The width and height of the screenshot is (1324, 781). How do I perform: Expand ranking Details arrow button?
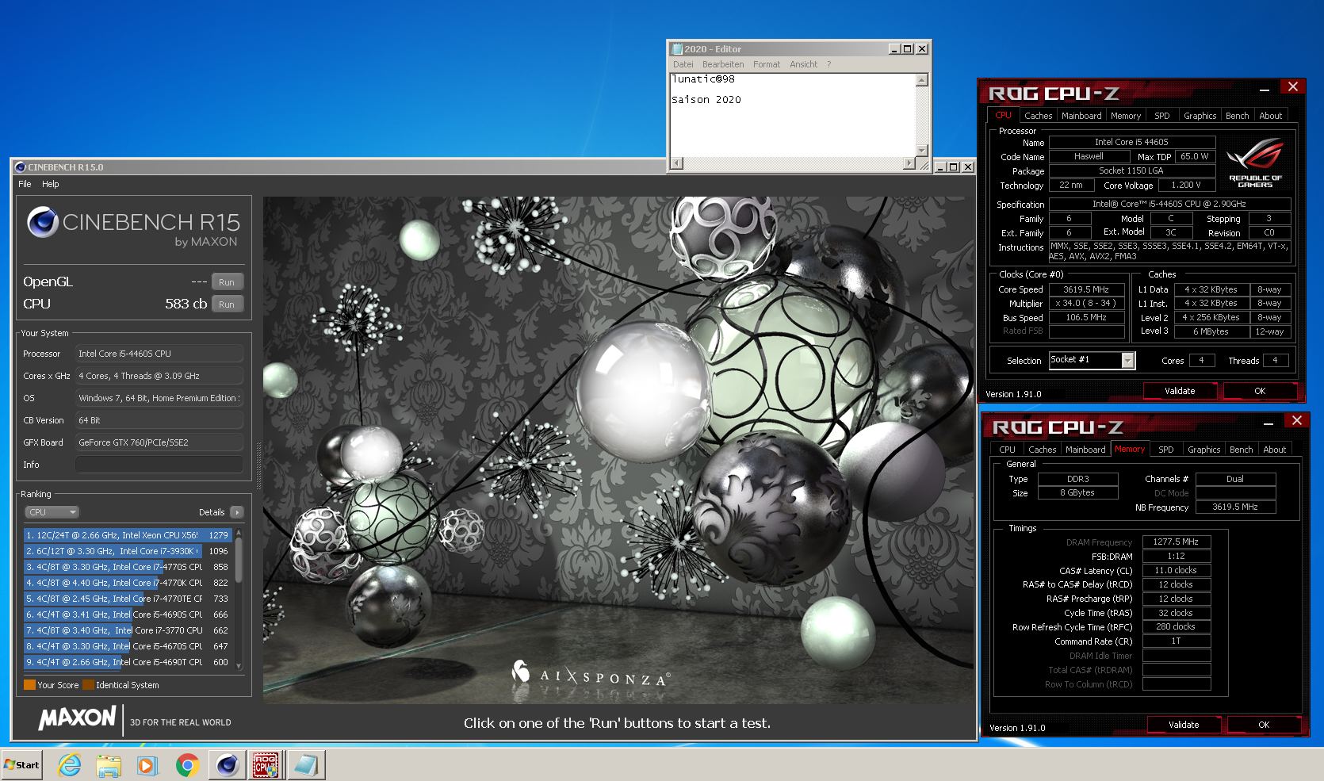coord(236,512)
